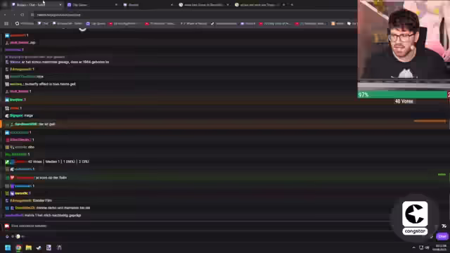450x253 pixels.
Task: Open File Explorer from taskbar
Action: tap(28, 247)
